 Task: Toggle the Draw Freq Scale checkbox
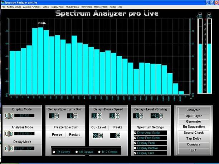pyautogui.click(x=135, y=138)
